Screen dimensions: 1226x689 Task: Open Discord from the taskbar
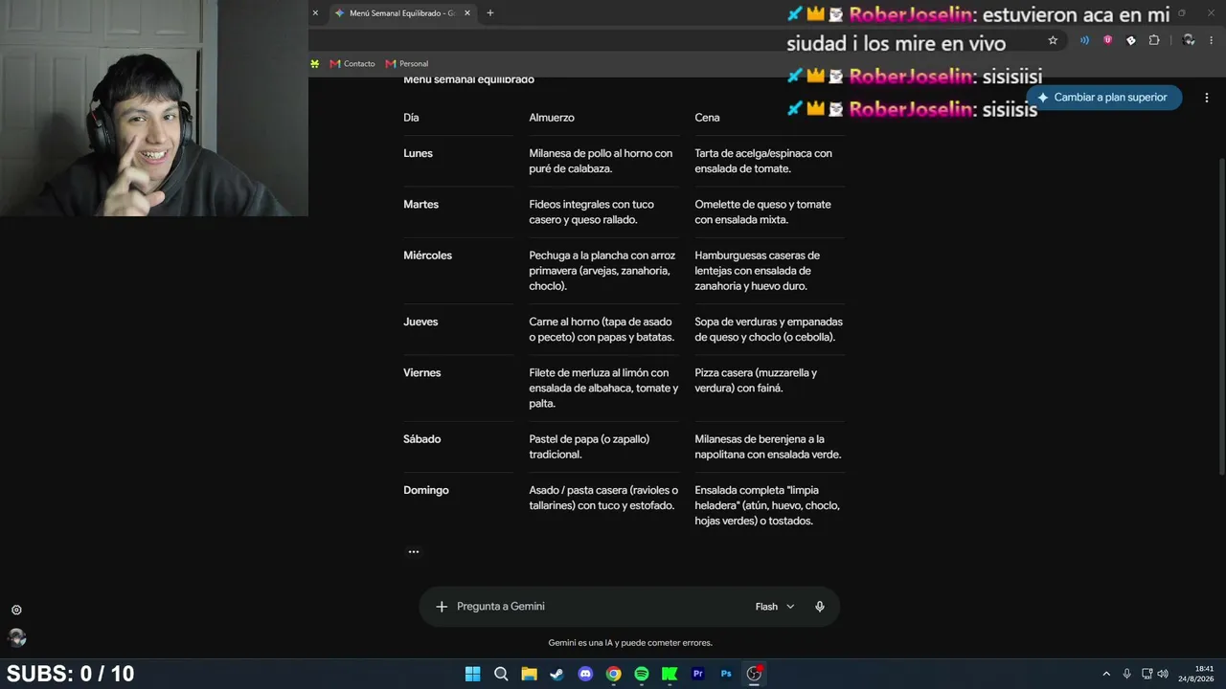coord(585,674)
